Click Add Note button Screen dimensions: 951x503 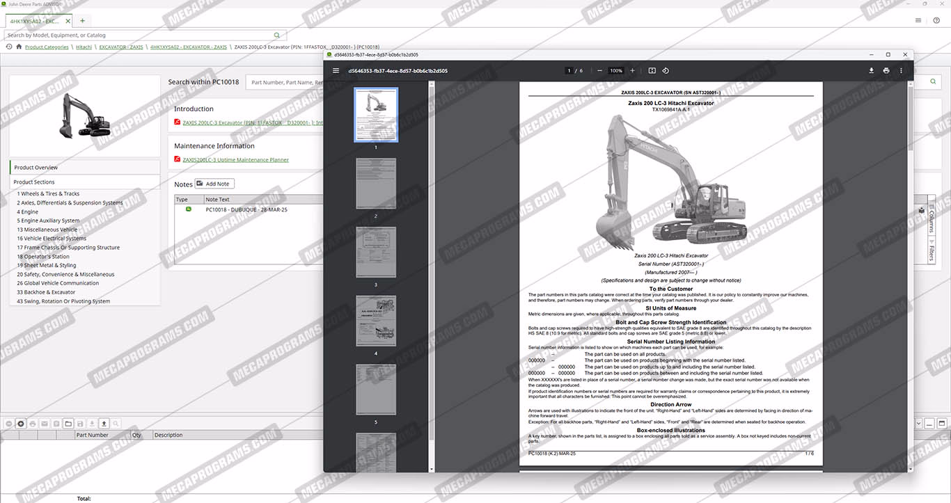214,184
